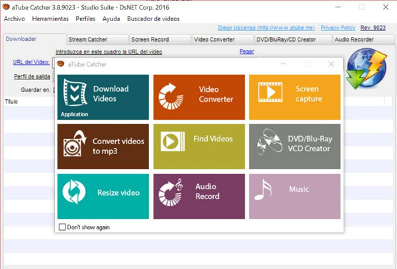
Task: Enable the Don't show again checkbox
Action: pos(63,227)
